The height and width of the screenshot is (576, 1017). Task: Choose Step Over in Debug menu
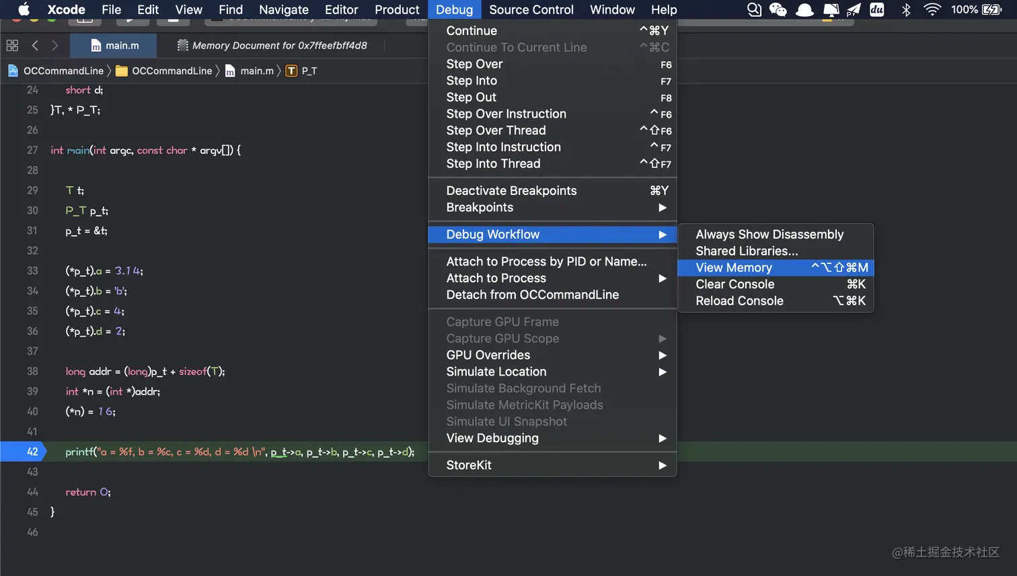click(x=474, y=64)
